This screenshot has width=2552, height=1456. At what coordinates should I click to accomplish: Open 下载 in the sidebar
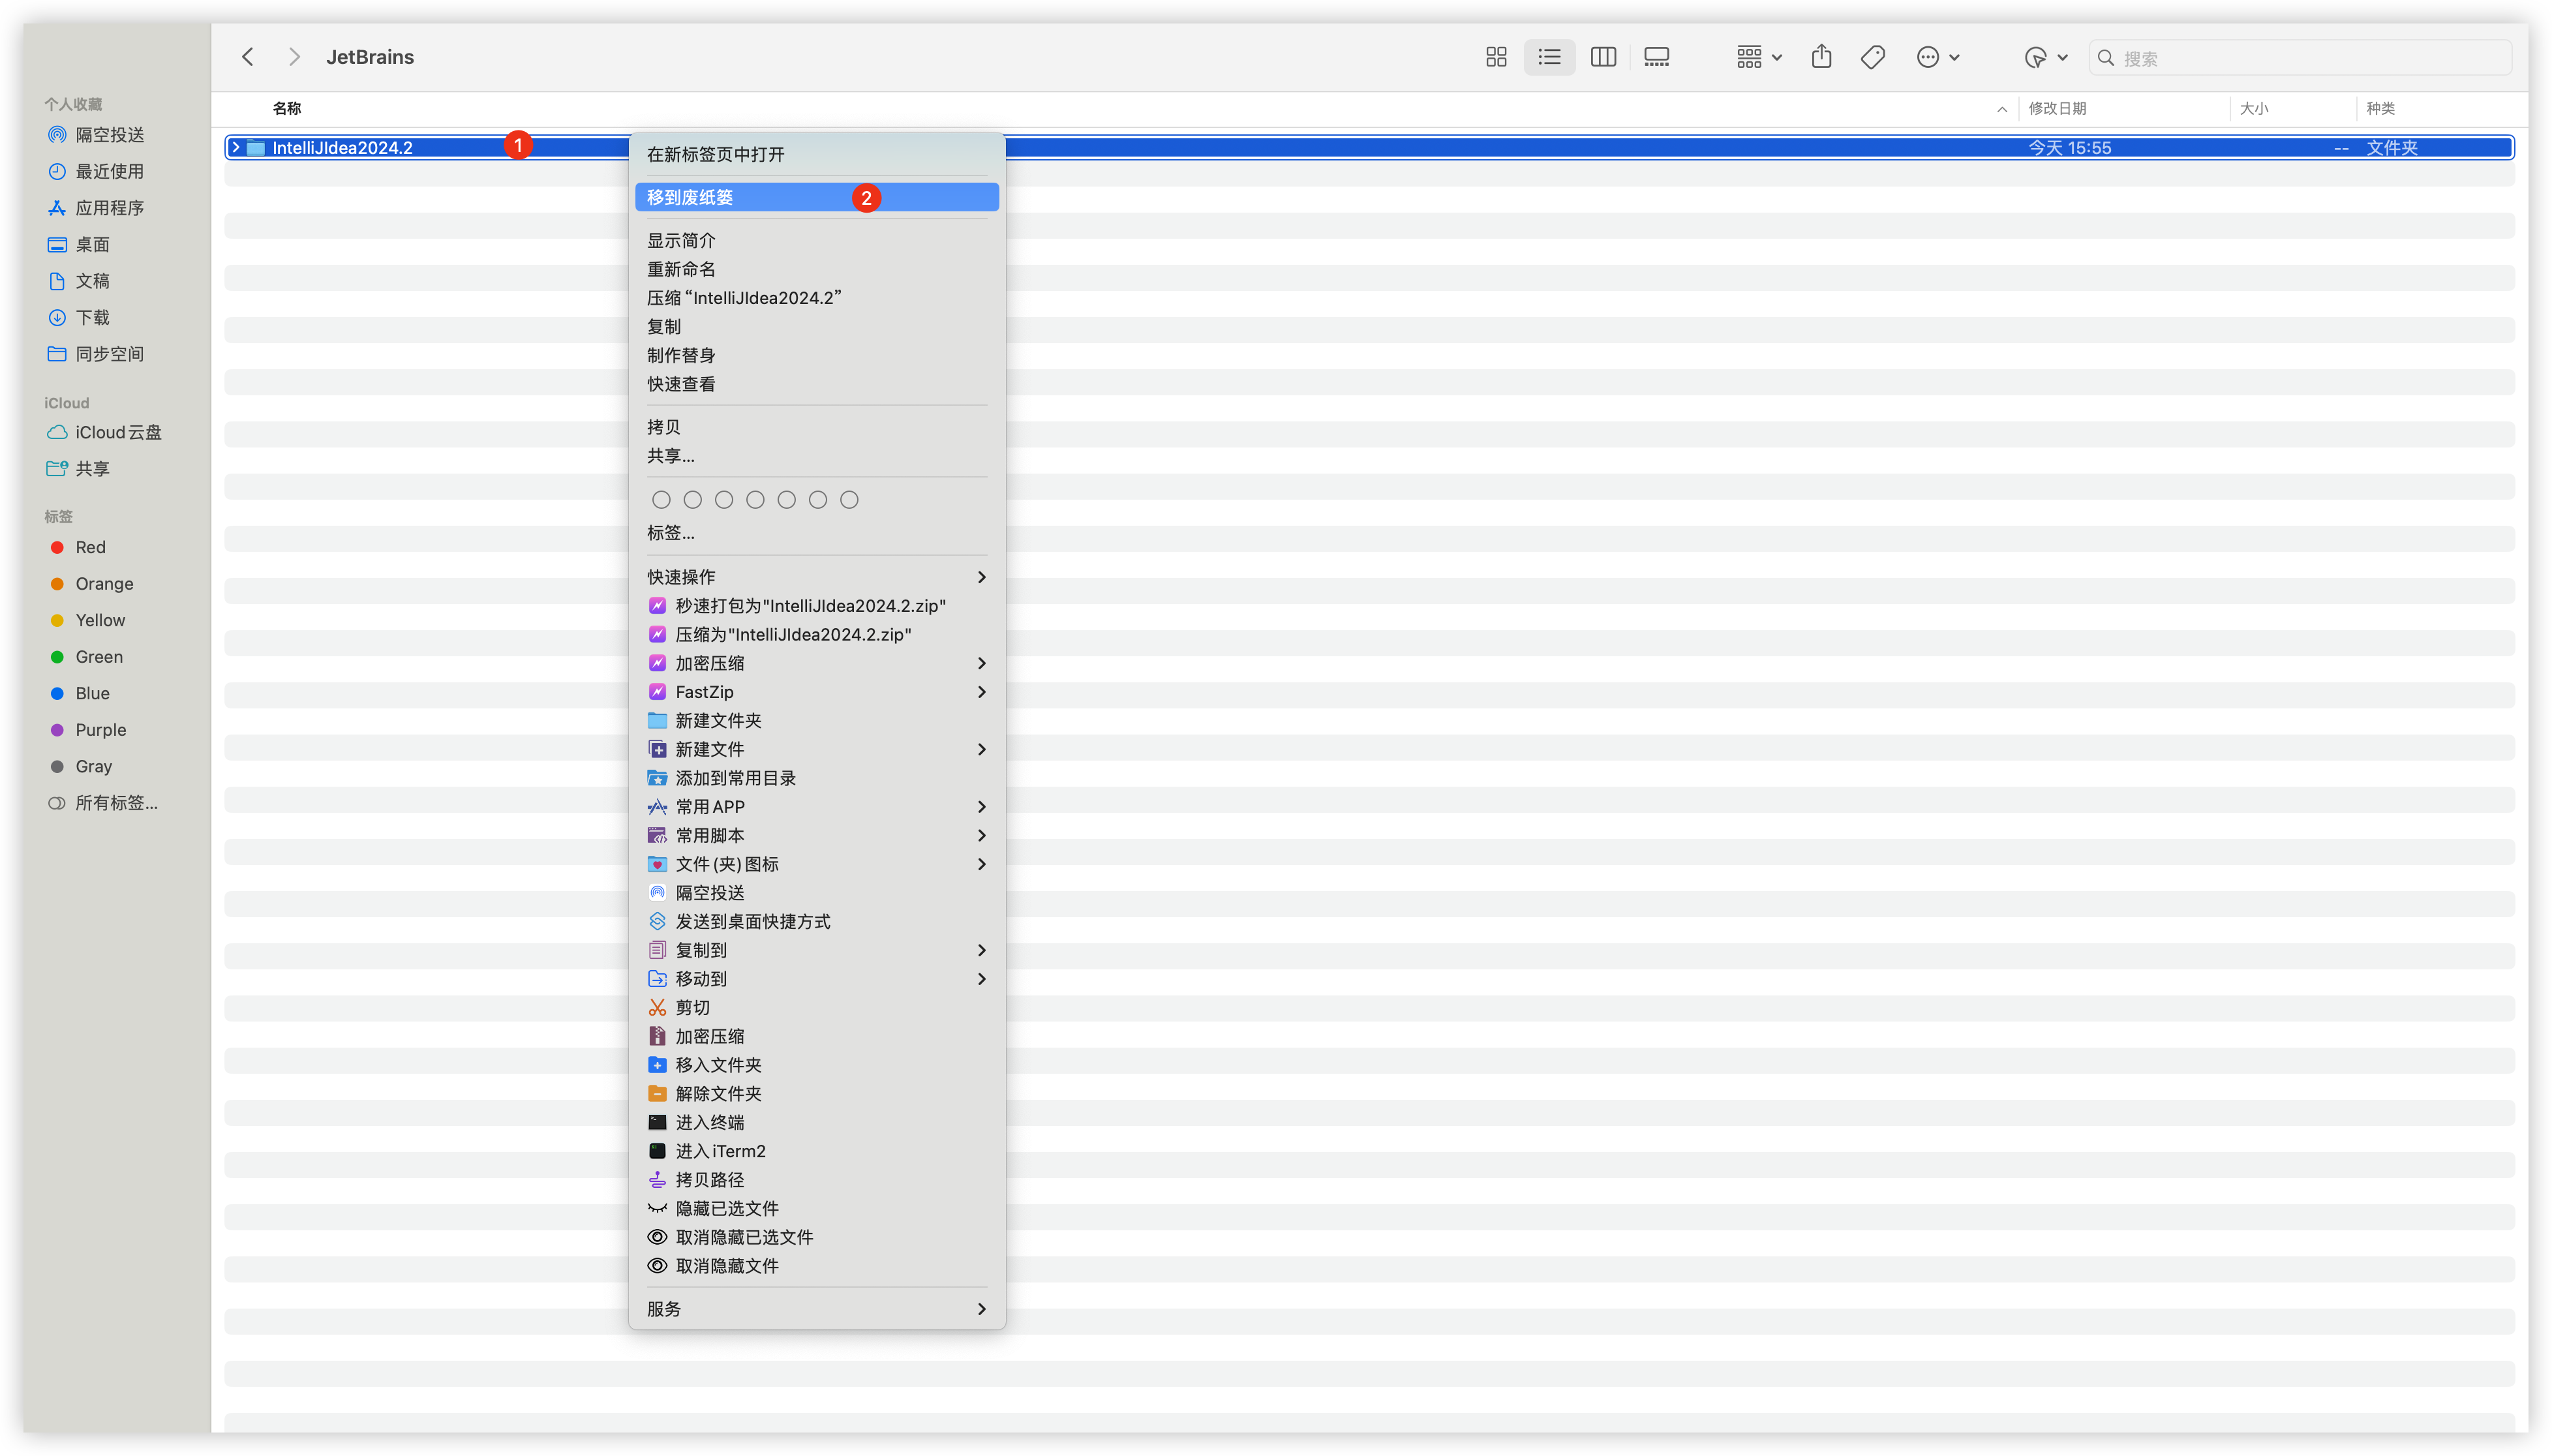tap(92, 317)
